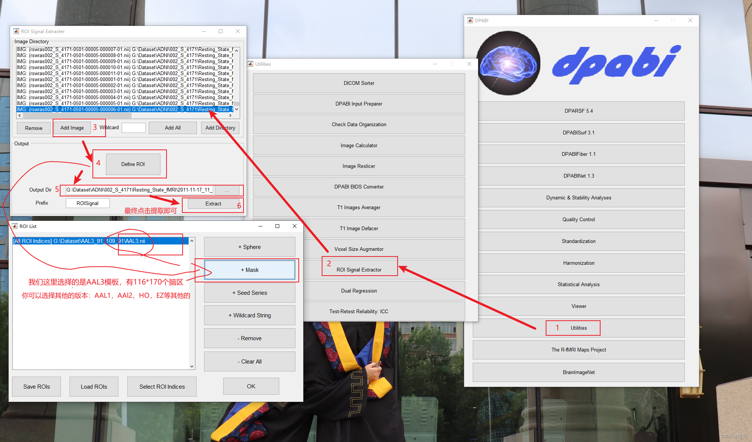Click image list scroll-right arrow
The height and width of the screenshot is (442, 752).
pyautogui.click(x=230, y=116)
